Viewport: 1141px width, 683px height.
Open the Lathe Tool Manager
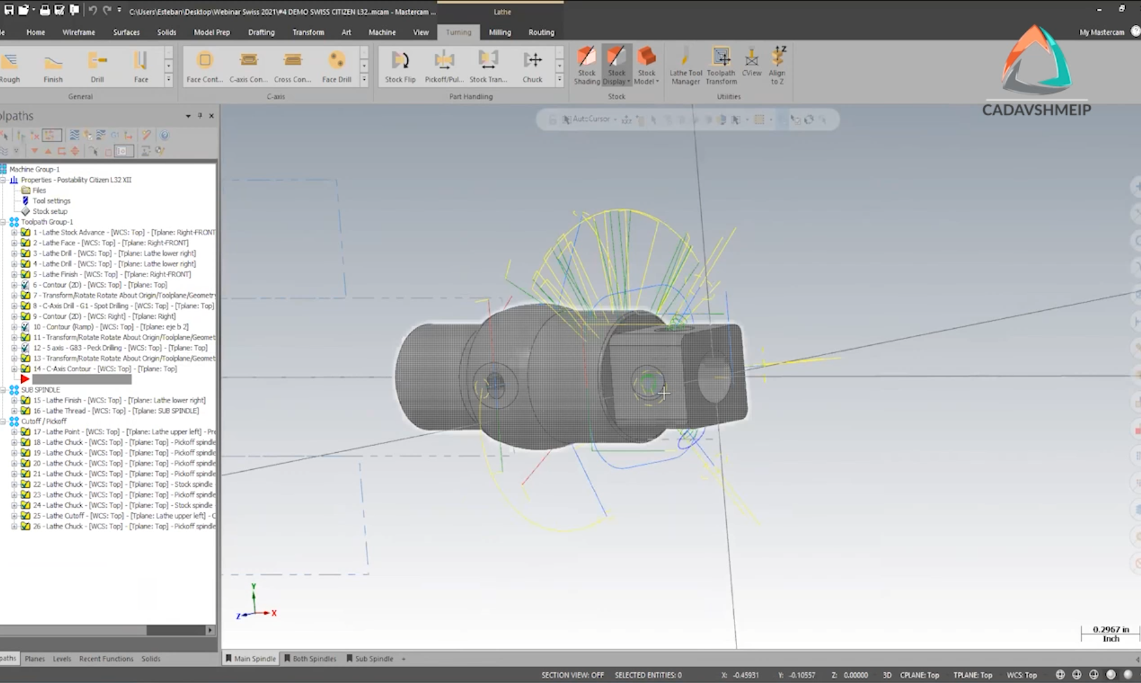(685, 65)
